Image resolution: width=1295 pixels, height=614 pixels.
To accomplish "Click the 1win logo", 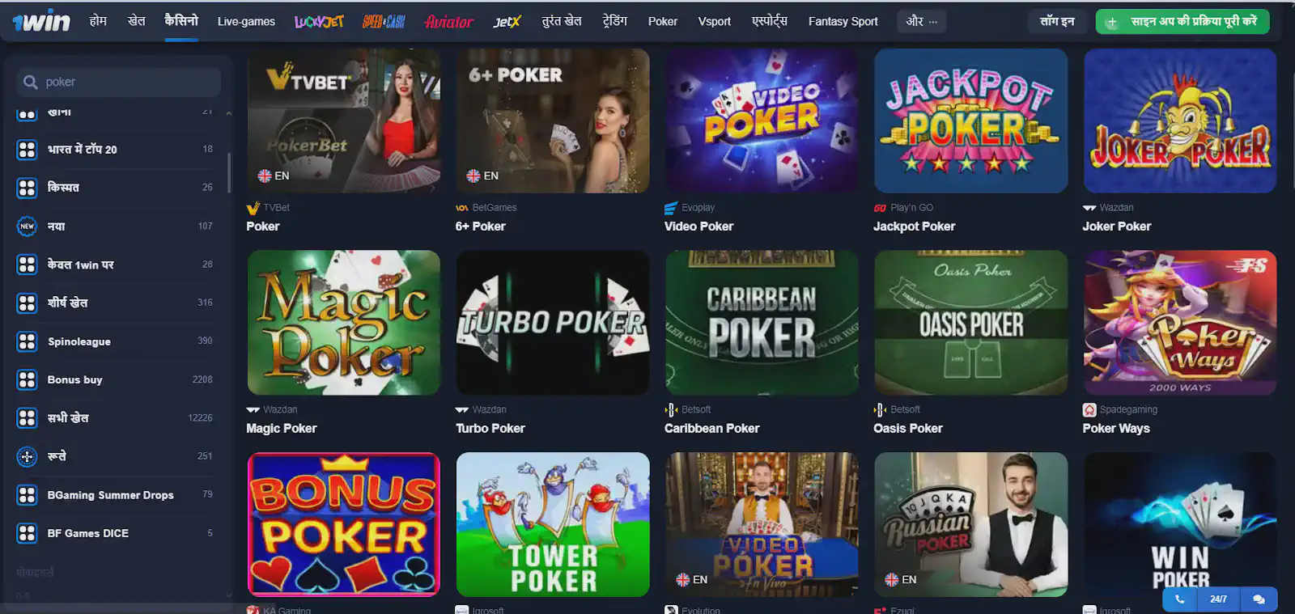I will (x=41, y=21).
